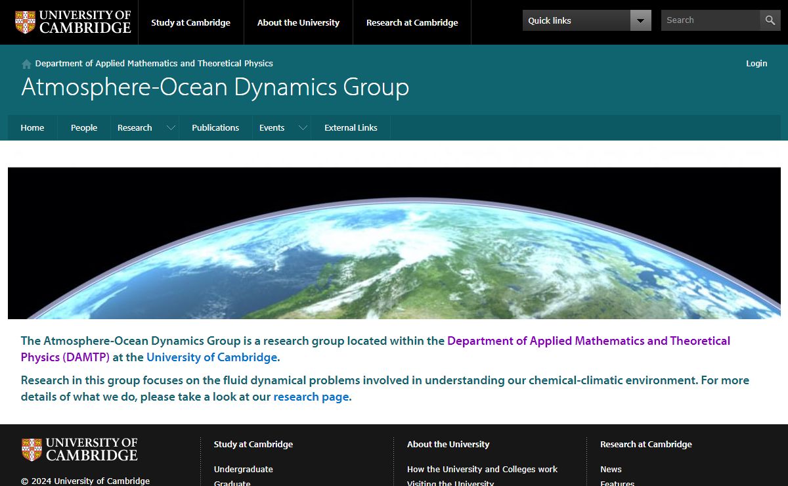Image resolution: width=788 pixels, height=486 pixels.
Task: Open Study at Cambridge top menu
Action: [x=191, y=22]
